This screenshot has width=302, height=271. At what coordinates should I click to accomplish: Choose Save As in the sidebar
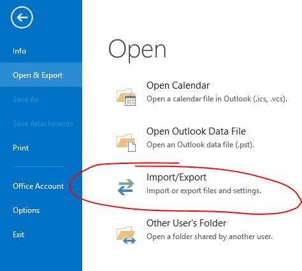click(41, 99)
